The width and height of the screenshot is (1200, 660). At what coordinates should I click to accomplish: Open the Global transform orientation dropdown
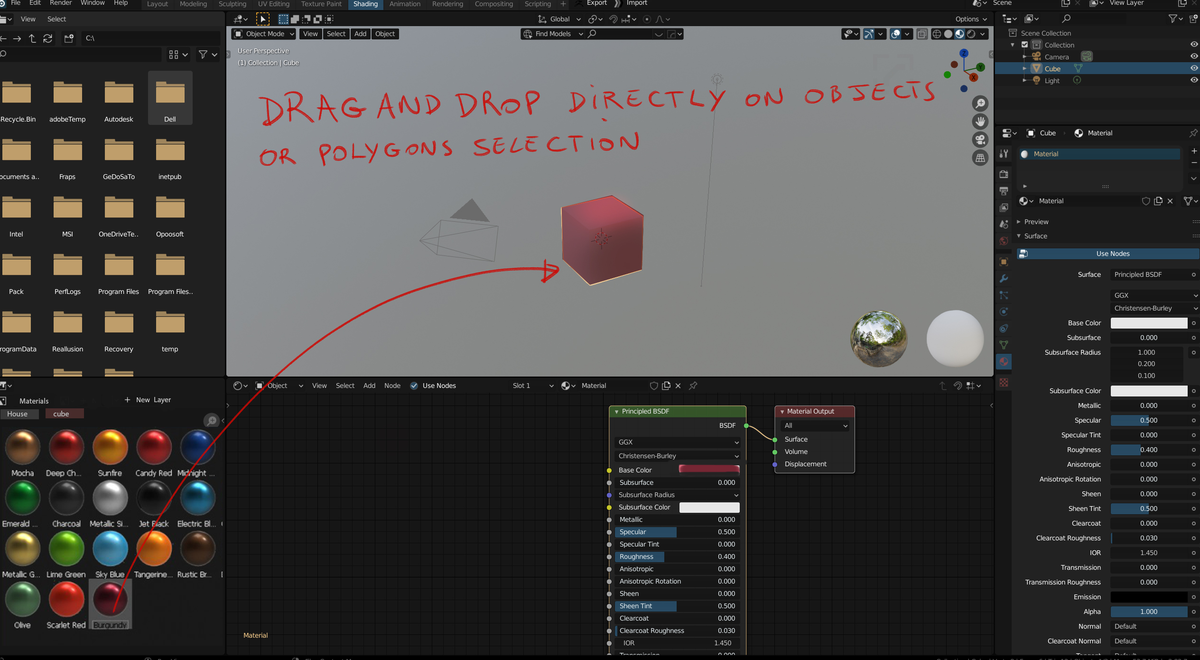(559, 19)
